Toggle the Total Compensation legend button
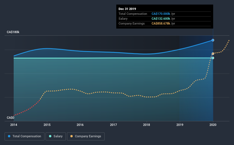 tap(25, 136)
